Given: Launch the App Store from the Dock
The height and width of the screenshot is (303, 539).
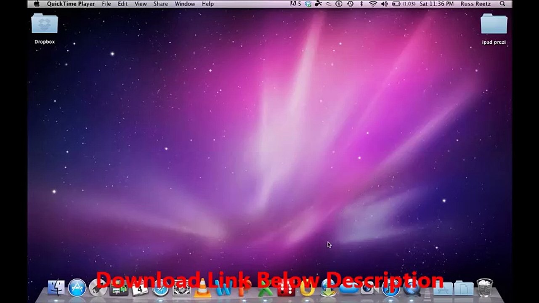Looking at the screenshot, I should click(77, 288).
